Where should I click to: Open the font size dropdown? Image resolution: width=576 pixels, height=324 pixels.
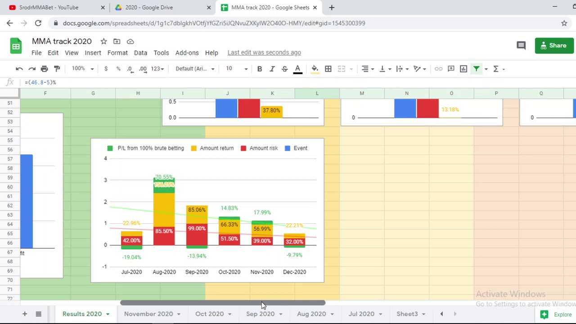pos(237,69)
